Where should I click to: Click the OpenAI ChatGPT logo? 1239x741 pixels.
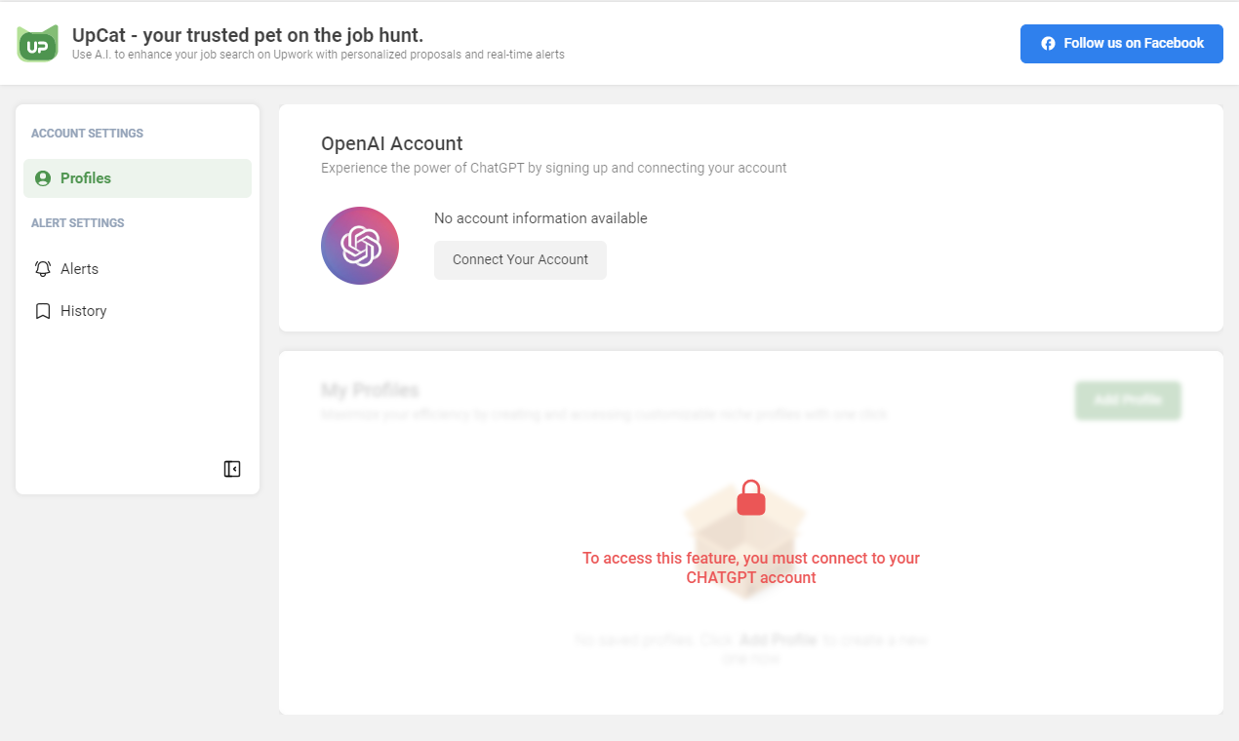point(360,246)
